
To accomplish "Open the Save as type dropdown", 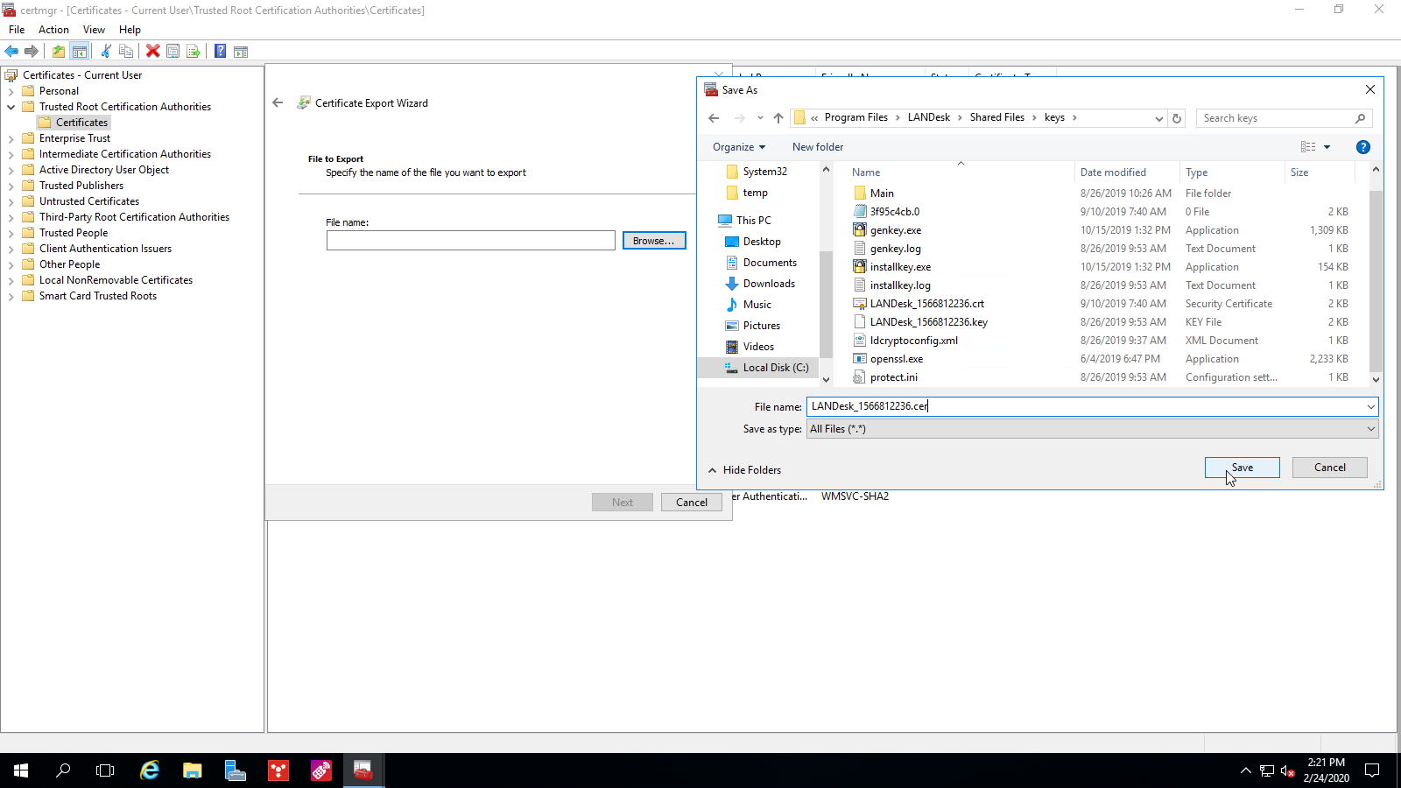I will tap(1371, 428).
